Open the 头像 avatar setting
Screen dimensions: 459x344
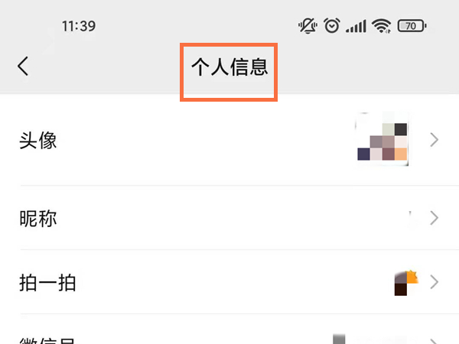point(229,140)
